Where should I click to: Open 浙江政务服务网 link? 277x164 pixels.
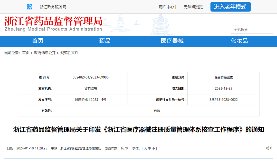pyautogui.click(x=53, y=7)
